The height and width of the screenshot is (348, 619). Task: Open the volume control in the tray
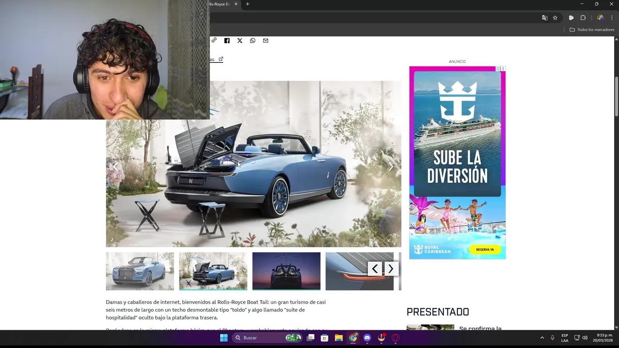pos(585,338)
